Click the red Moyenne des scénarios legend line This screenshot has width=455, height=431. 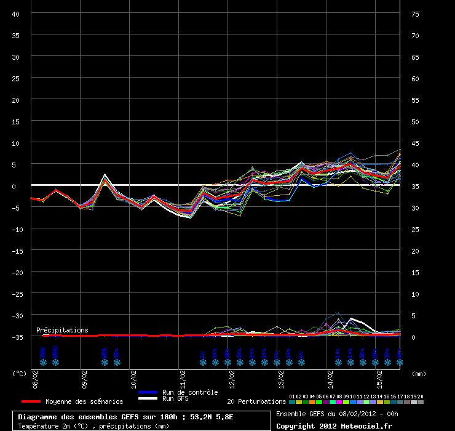pos(27,401)
